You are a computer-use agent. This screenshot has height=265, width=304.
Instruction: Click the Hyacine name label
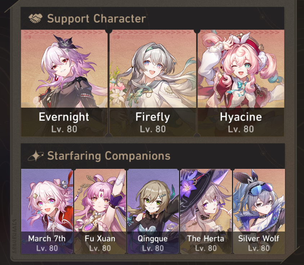click(241, 117)
